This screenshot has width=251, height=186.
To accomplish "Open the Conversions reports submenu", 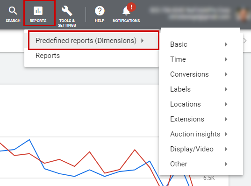I will [201, 74].
